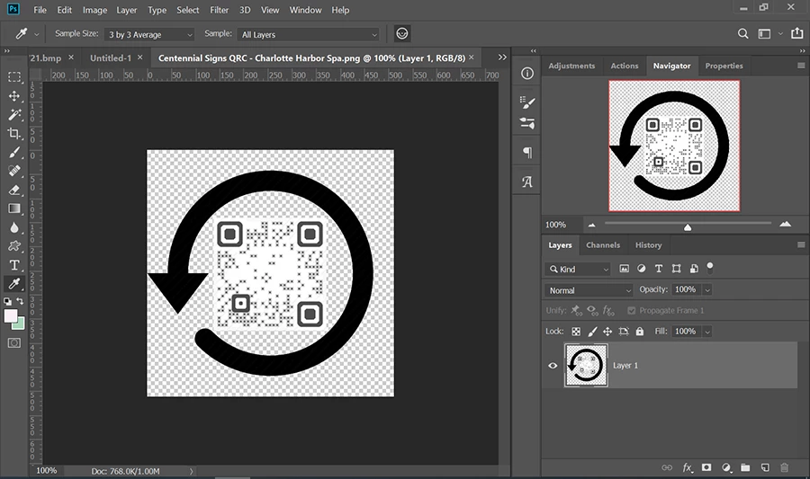This screenshot has height=479, width=810.
Task: Open the Layer menu
Action: point(127,10)
